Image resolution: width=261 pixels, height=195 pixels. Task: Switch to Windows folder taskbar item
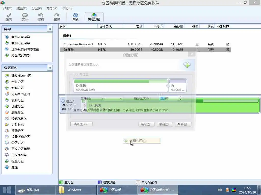click(x=76, y=190)
